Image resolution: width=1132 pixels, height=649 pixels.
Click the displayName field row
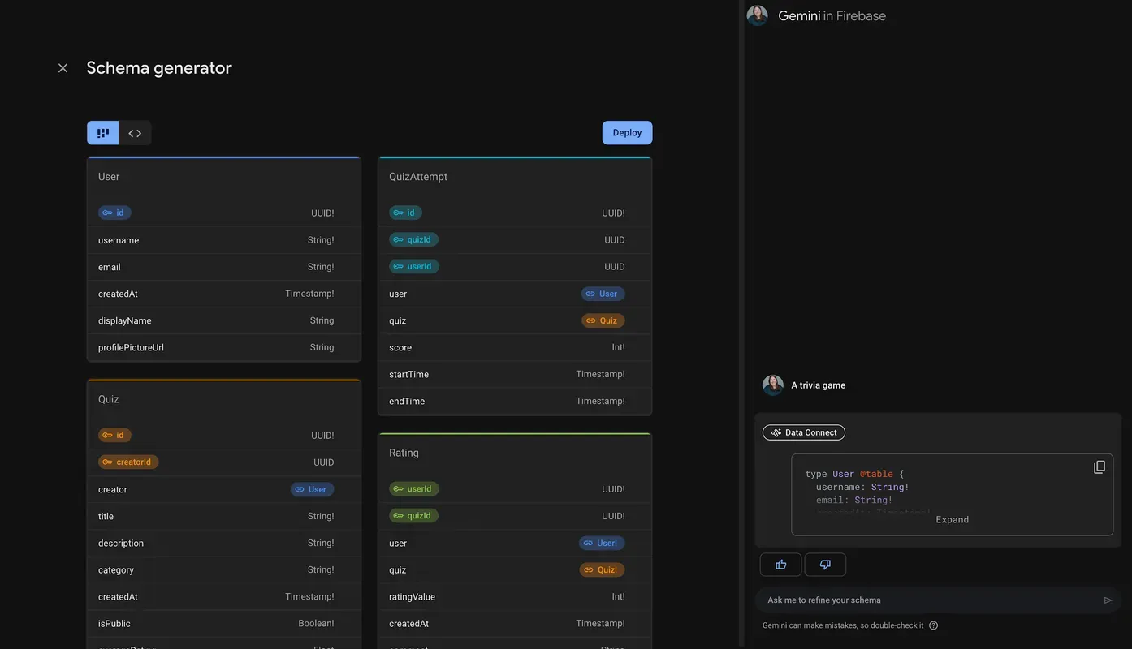click(x=223, y=320)
